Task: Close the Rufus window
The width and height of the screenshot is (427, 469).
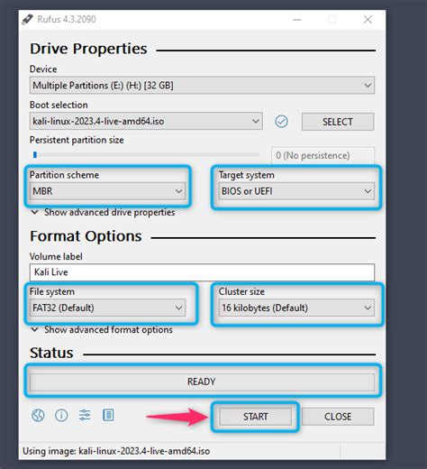Action: [x=368, y=20]
